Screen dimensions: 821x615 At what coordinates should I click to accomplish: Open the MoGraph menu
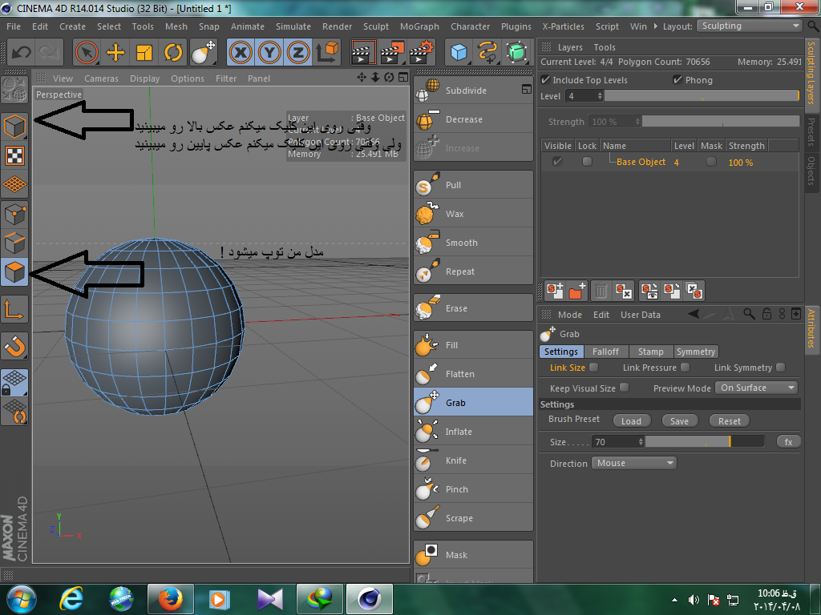[x=419, y=26]
